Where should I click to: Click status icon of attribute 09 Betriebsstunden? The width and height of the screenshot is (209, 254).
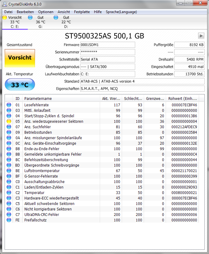[9, 132]
